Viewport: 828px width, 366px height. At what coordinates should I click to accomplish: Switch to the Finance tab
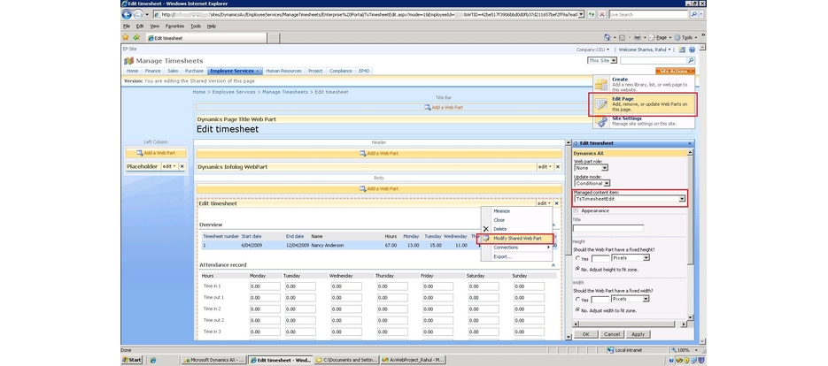point(152,71)
